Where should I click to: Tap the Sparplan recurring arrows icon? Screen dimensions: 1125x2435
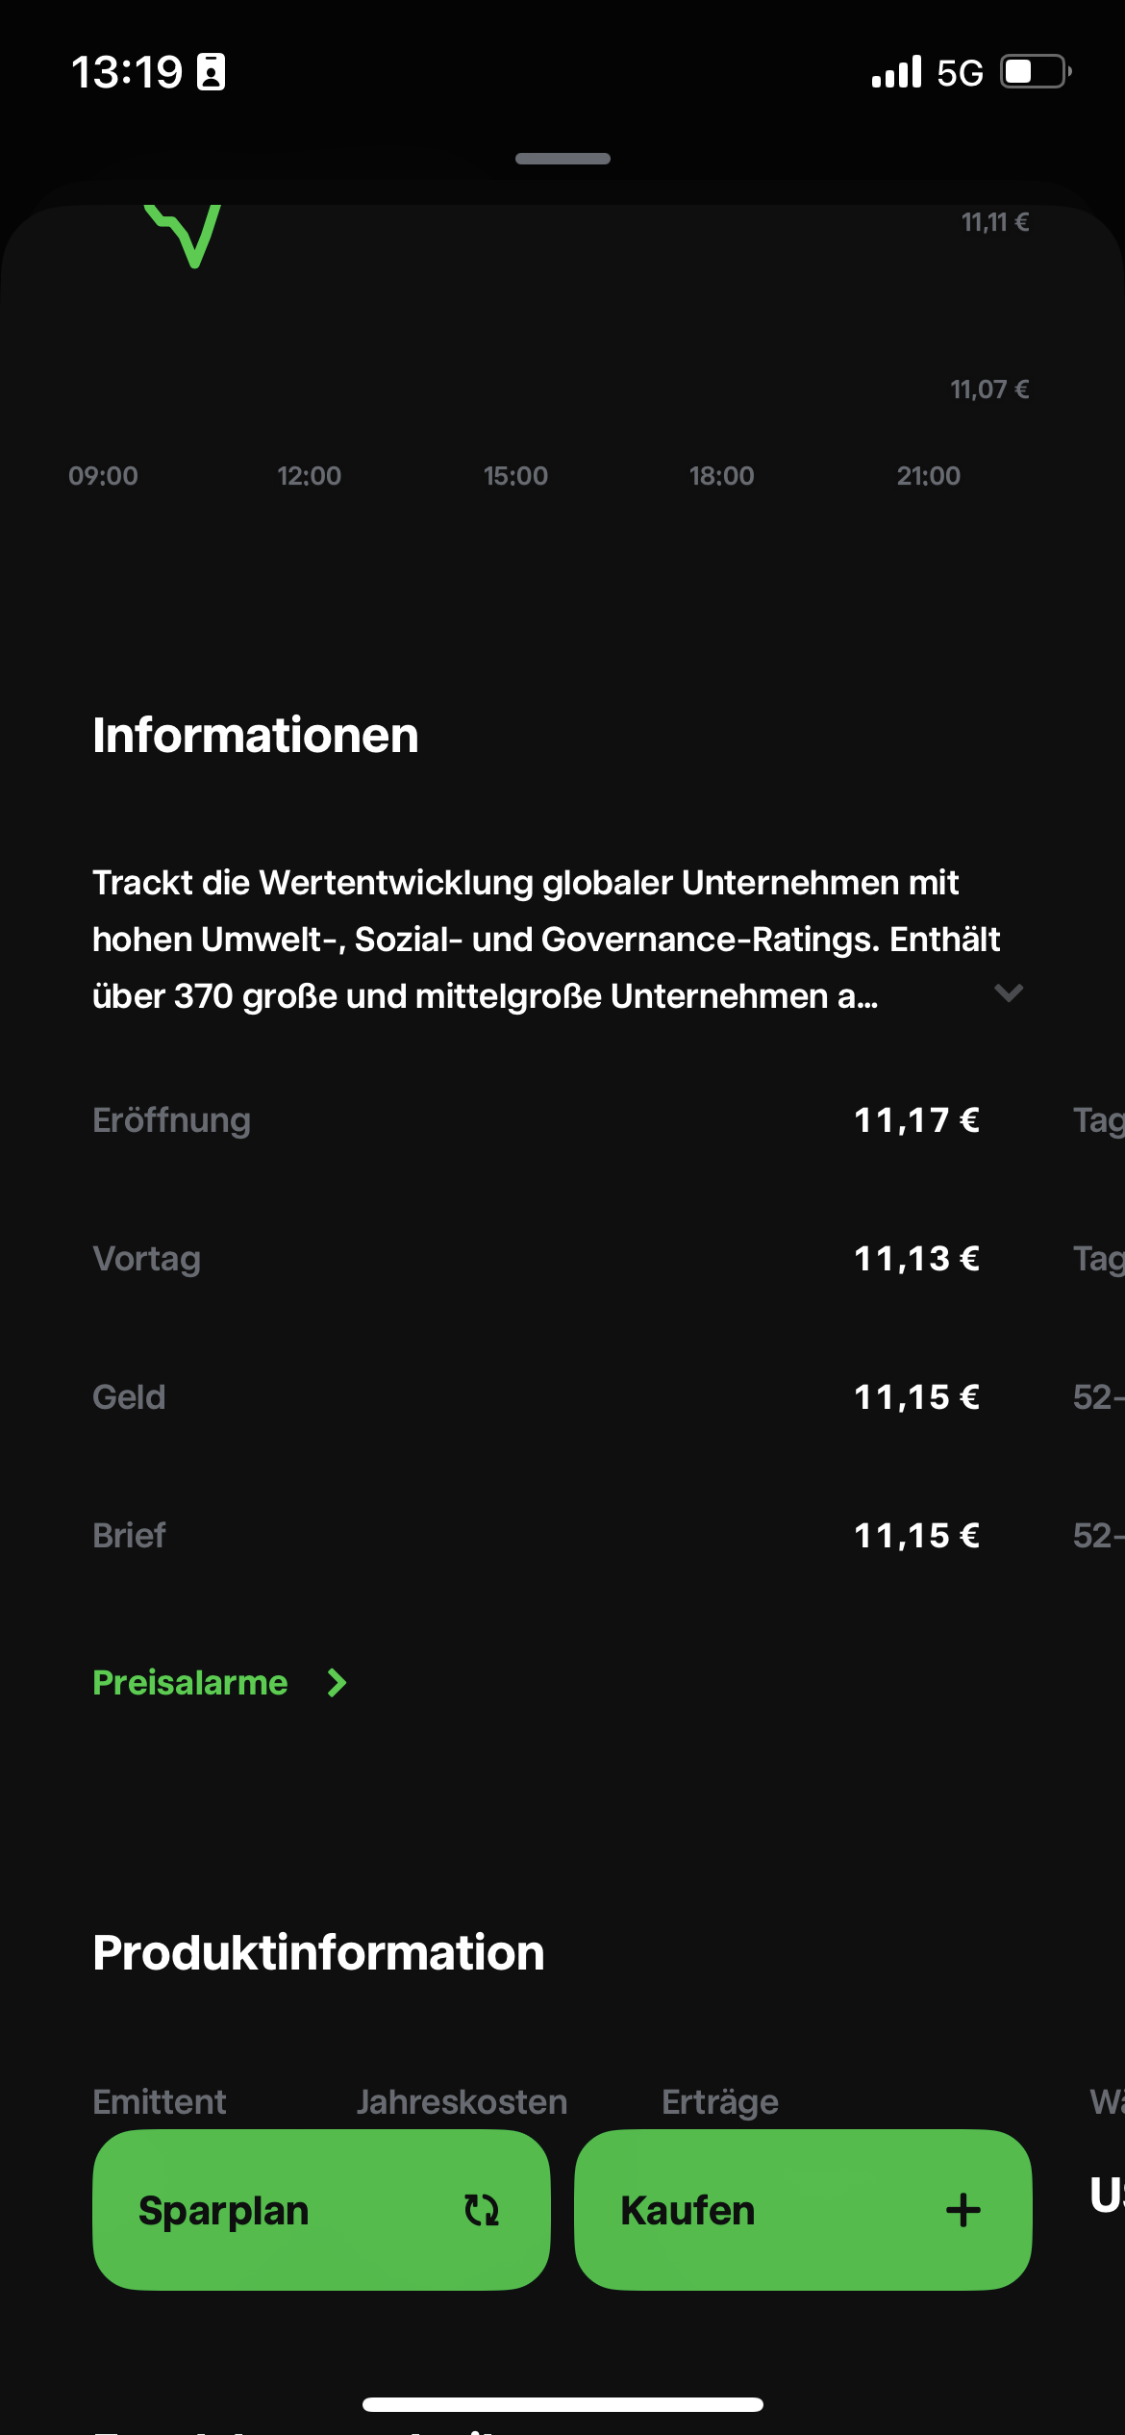point(482,2210)
